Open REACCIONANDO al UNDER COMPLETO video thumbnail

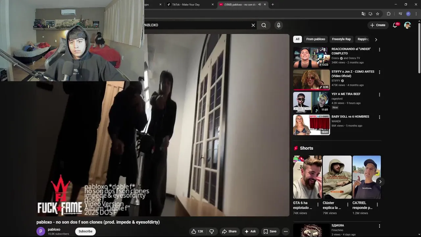(x=311, y=57)
